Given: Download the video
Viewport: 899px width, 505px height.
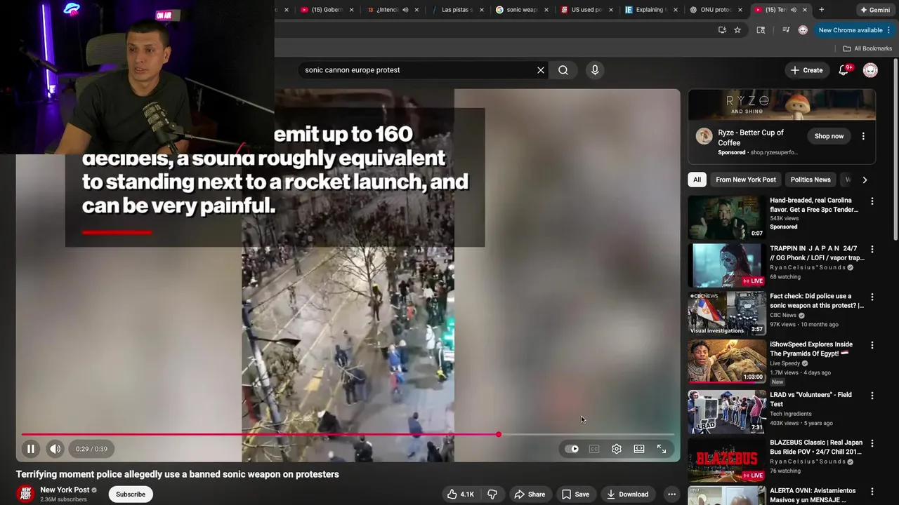Looking at the screenshot, I should [x=627, y=494].
